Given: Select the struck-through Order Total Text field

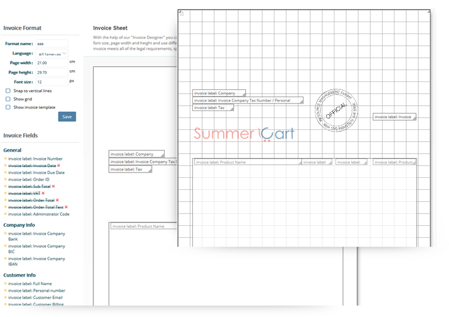Looking at the screenshot, I should tap(36, 207).
